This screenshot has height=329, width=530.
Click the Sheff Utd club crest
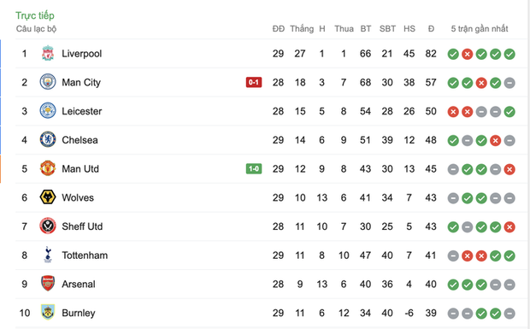point(48,226)
